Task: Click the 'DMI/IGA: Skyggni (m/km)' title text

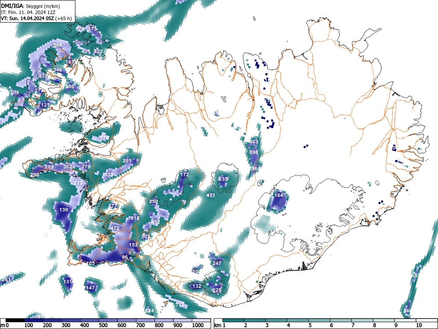Action: click(31, 6)
